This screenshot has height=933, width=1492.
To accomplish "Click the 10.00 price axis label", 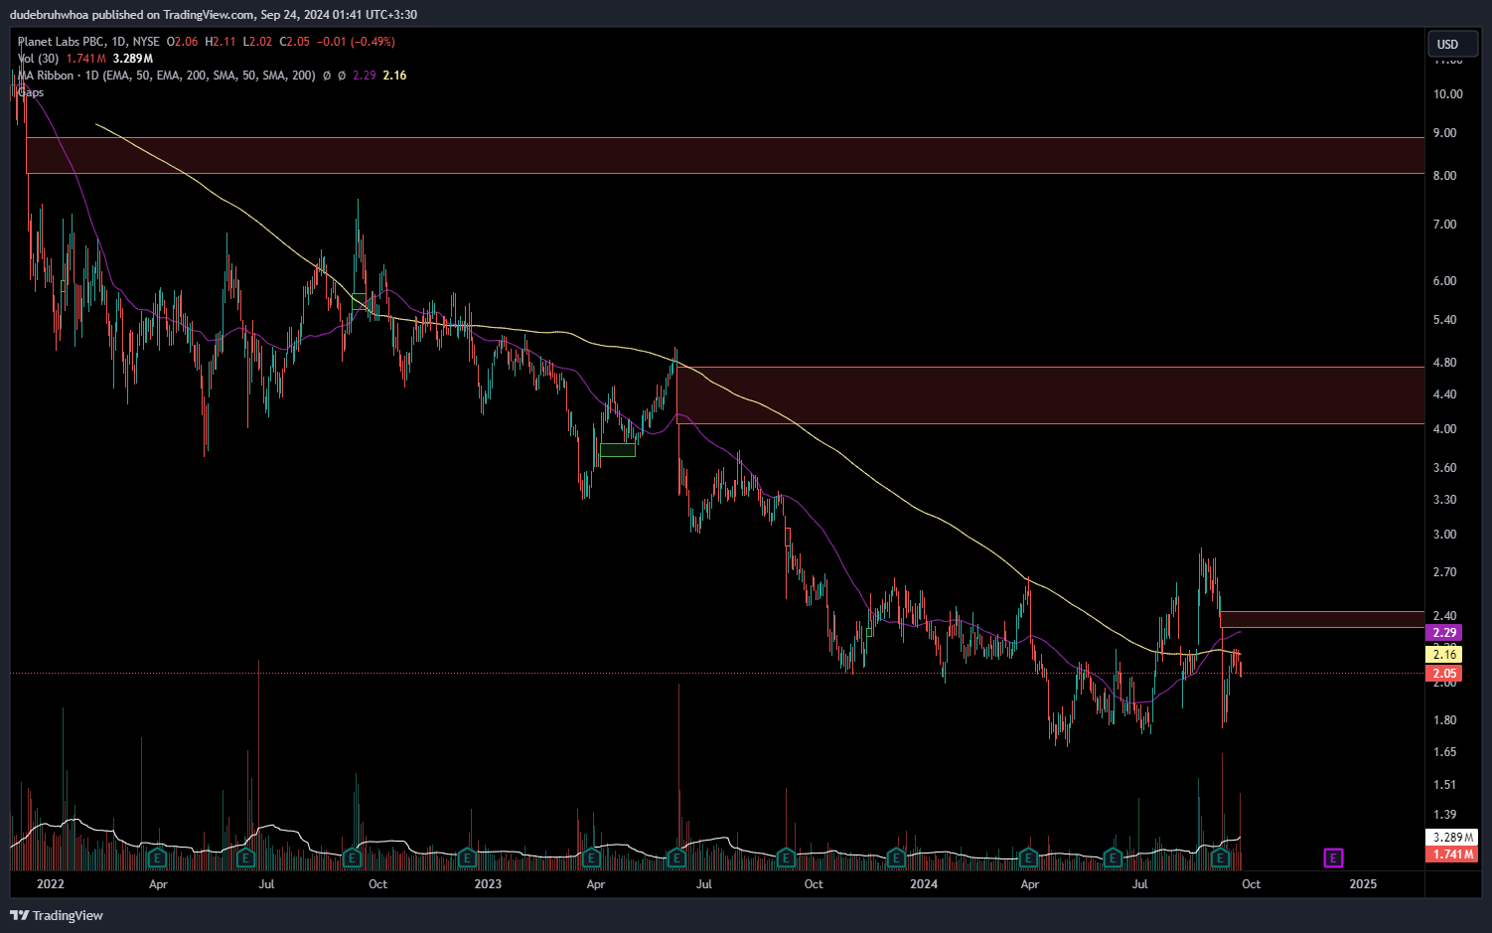I will [x=1447, y=94].
